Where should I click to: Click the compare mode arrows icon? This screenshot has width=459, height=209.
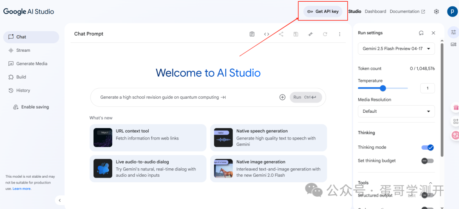310,34
